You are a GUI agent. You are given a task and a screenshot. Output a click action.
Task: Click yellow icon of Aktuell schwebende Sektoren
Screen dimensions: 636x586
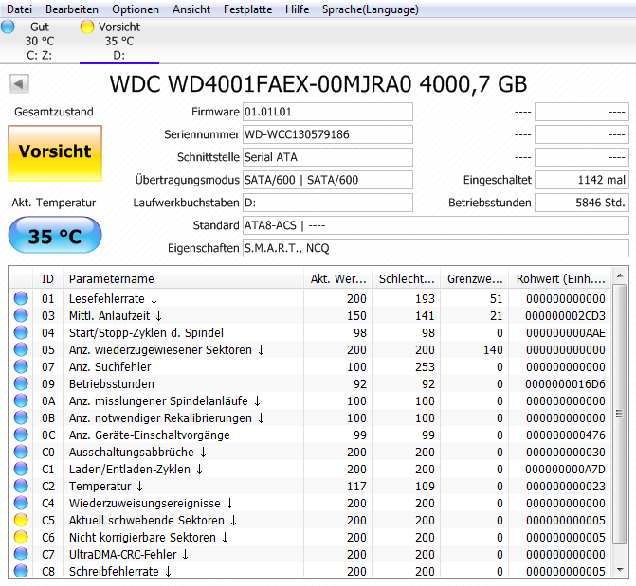pyautogui.click(x=21, y=520)
